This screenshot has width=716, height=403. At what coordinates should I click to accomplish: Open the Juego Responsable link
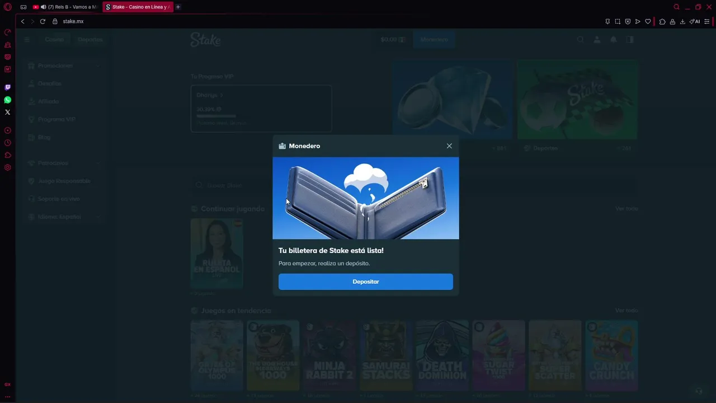(63, 181)
